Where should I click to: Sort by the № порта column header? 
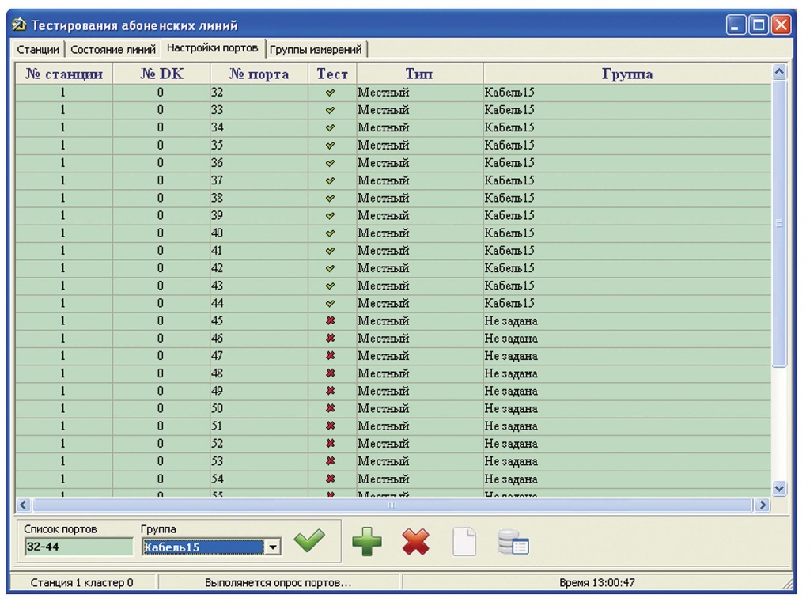[x=259, y=74]
